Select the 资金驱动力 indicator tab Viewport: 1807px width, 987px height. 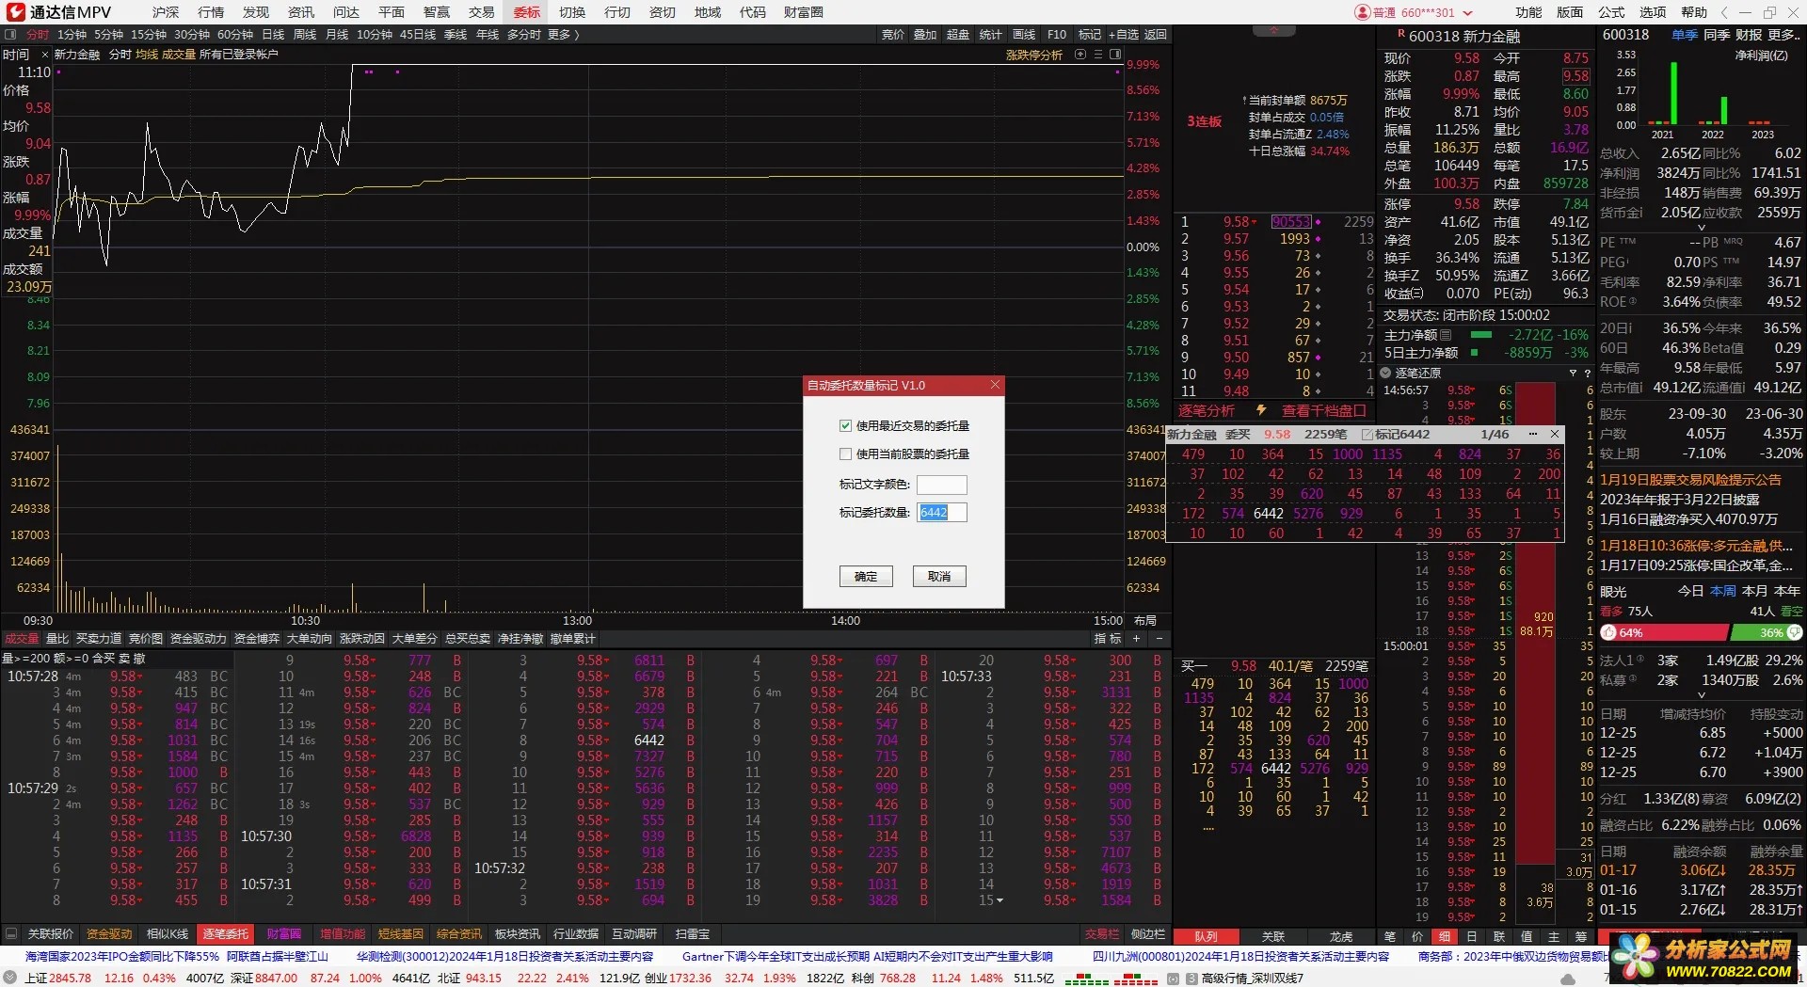198,639
